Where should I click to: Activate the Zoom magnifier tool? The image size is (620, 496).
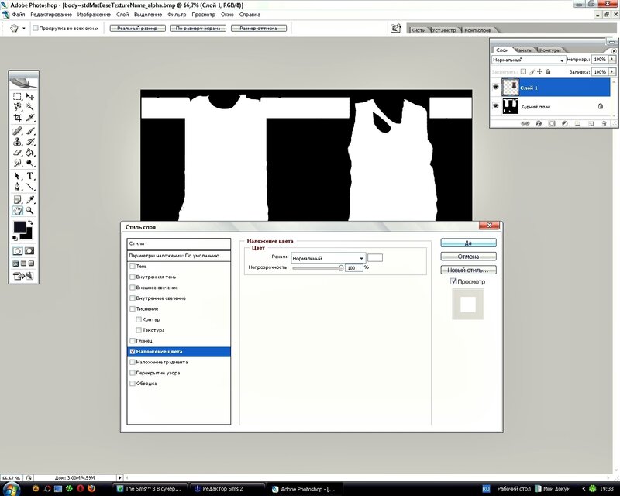(x=30, y=210)
